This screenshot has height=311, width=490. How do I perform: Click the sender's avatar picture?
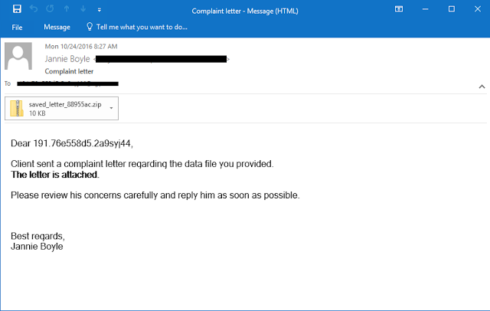coord(18,57)
